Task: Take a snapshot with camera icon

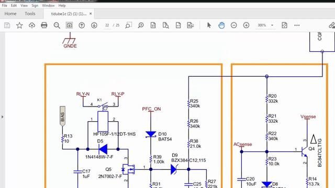Action: pyautogui.click(x=69, y=26)
